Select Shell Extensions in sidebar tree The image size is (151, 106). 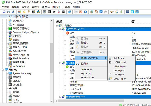(21, 58)
